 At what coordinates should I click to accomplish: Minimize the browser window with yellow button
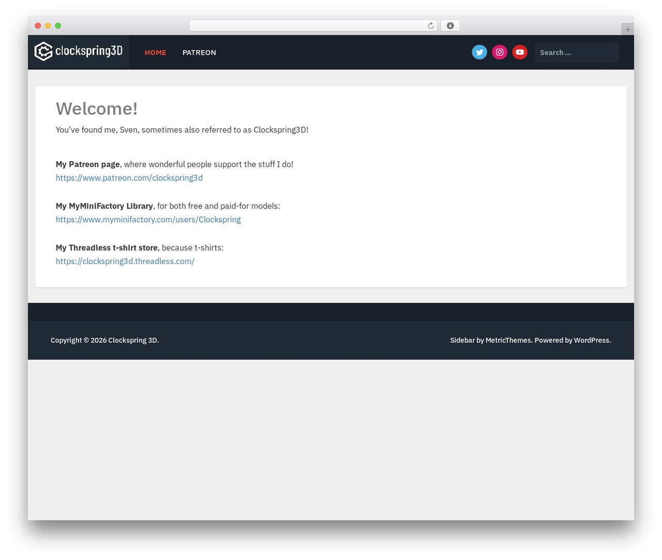point(48,26)
